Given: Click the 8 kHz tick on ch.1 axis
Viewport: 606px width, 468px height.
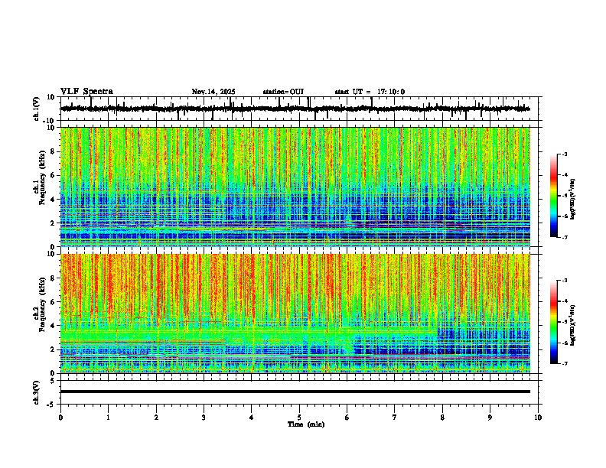Looking at the screenshot, I should 53,151.
